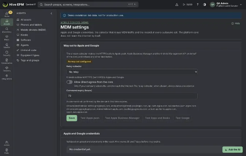This screenshot has height=156, width=246.
Task: Open Security shield in left rail
Action: (x=7, y=53)
